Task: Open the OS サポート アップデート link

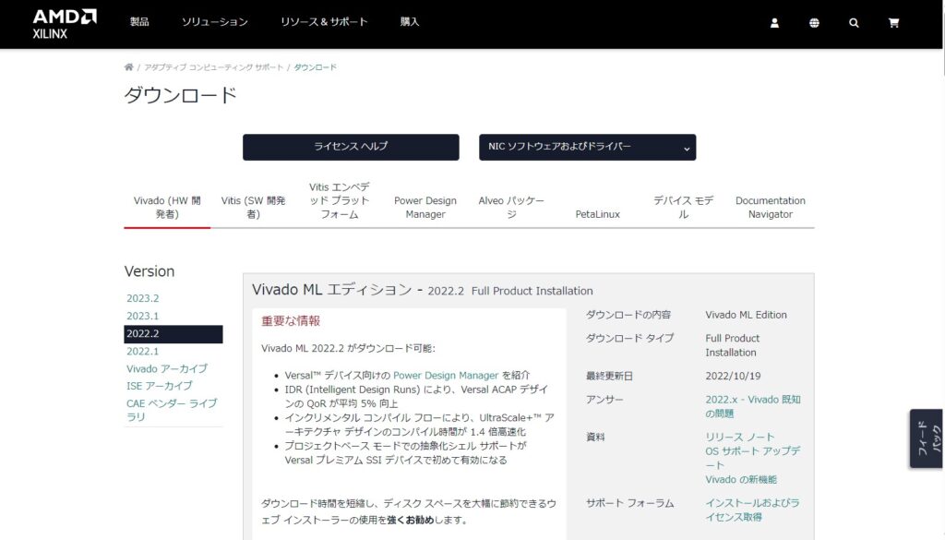Action: coord(753,458)
